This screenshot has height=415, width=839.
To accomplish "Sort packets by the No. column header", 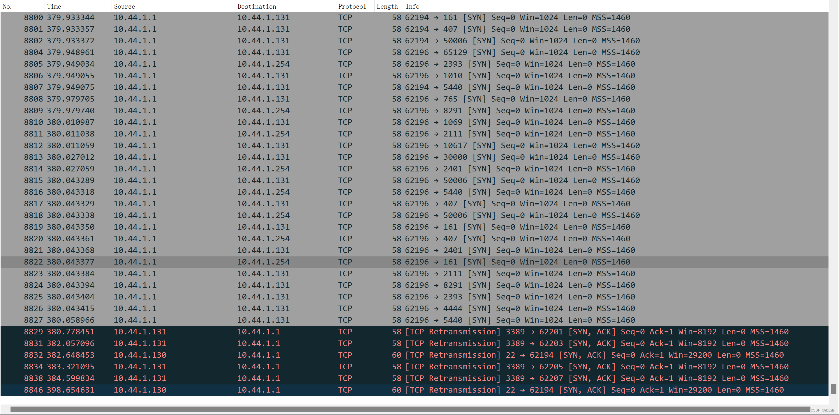I will [x=7, y=6].
